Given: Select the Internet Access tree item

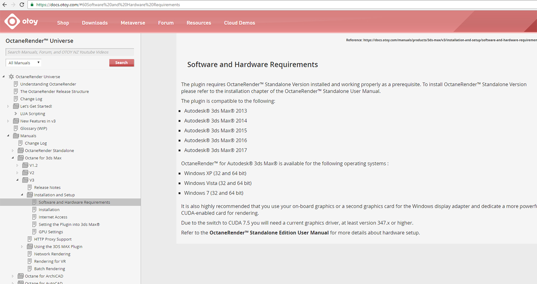Looking at the screenshot, I should [53, 217].
